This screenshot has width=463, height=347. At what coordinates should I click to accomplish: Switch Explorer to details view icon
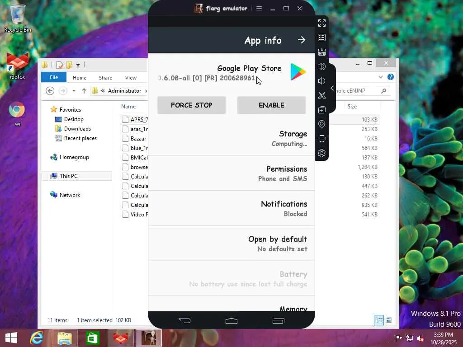click(x=379, y=320)
